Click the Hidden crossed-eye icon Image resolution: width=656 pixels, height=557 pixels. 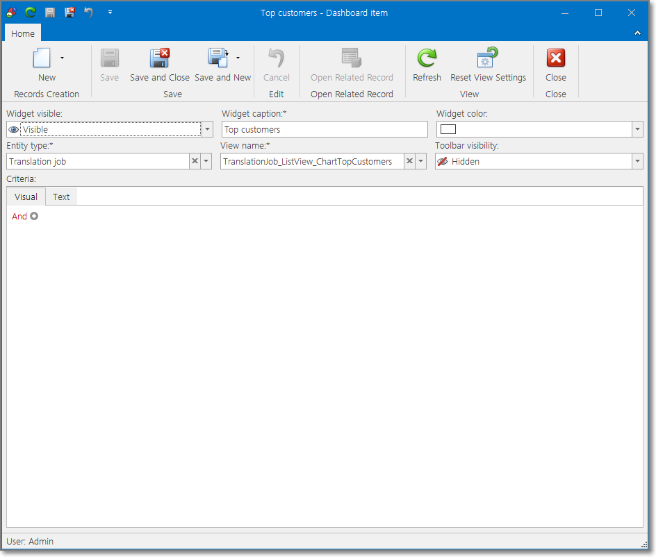pyautogui.click(x=443, y=161)
